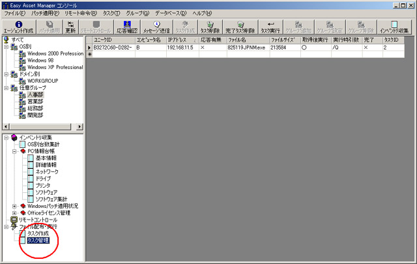This screenshot has width=417, height=264.
Task: Select the タスク管理 tree item
Action: [x=38, y=241]
